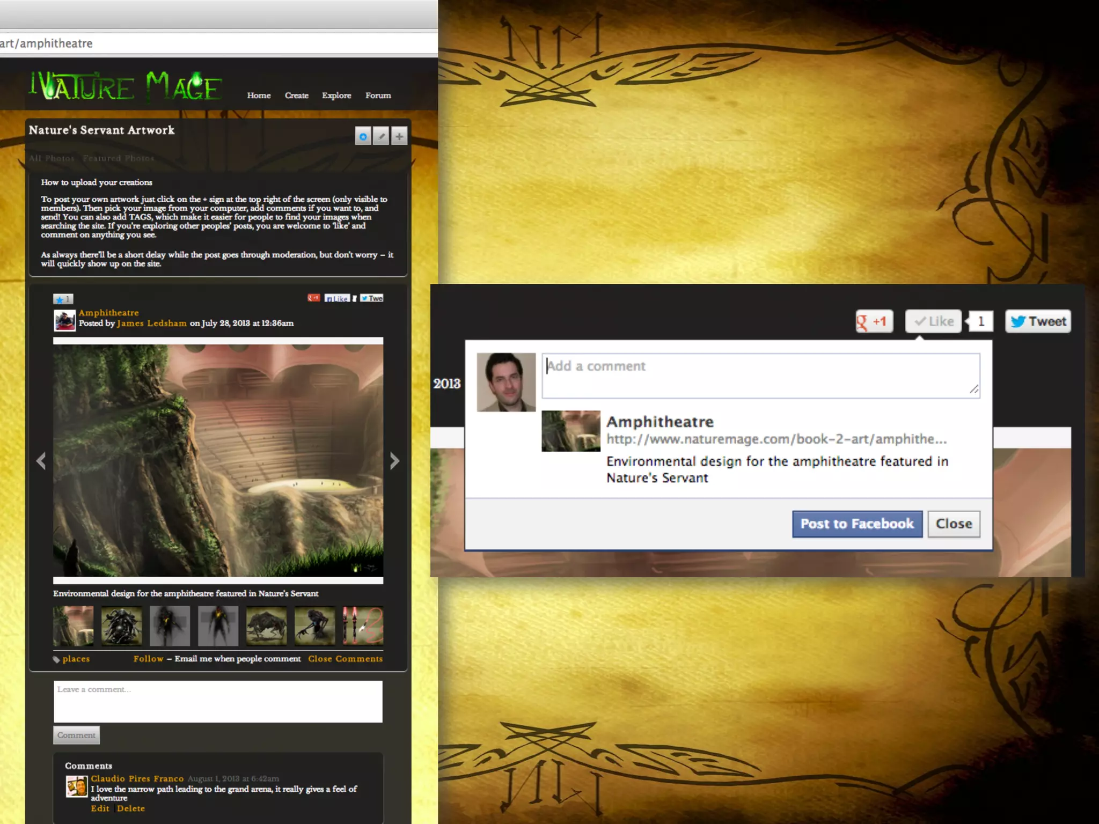This screenshot has width=1099, height=824.
Task: Click Post to Facebook button
Action: [857, 524]
